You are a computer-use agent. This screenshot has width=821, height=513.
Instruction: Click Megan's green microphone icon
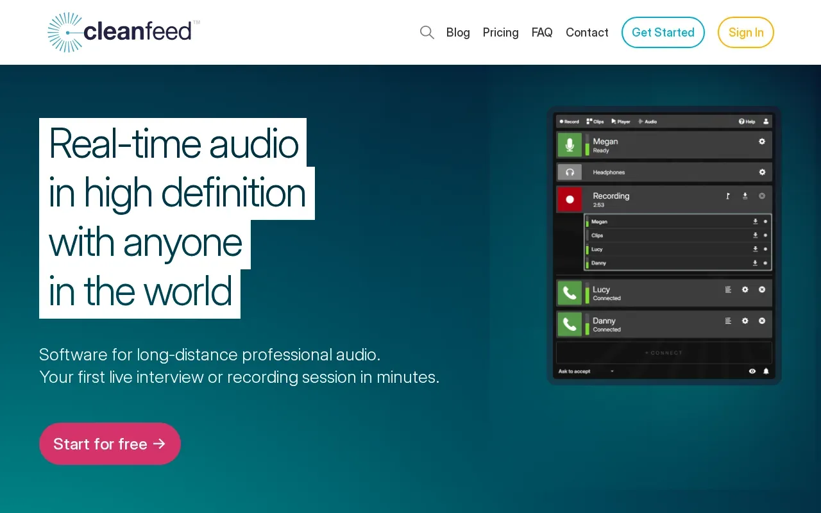(570, 145)
